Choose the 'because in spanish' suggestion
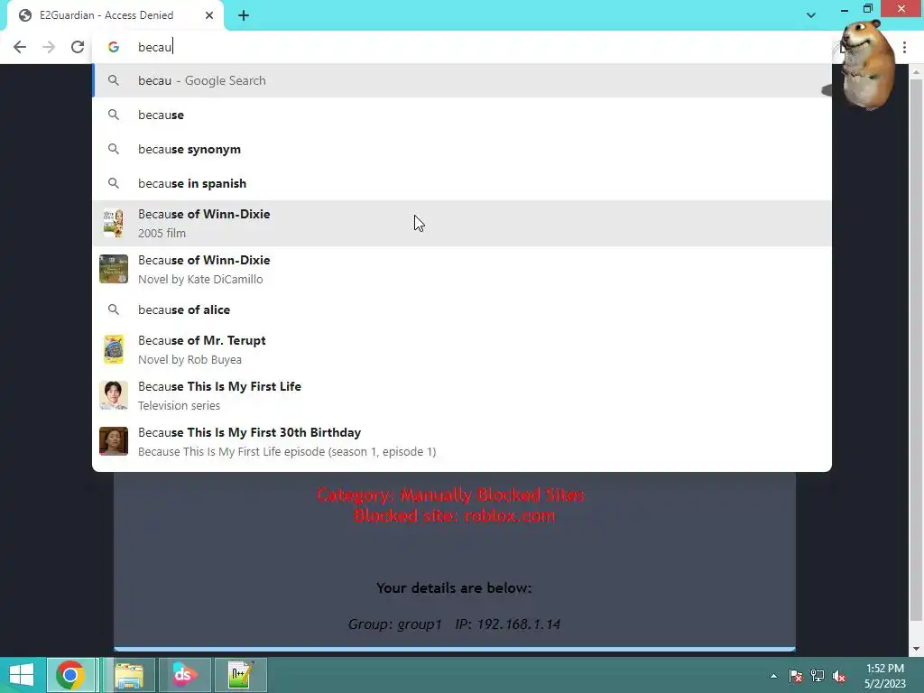924x693 pixels. tap(462, 183)
